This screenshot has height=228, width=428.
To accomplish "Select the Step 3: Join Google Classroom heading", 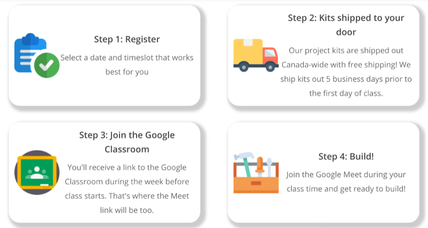I will click(x=127, y=142).
